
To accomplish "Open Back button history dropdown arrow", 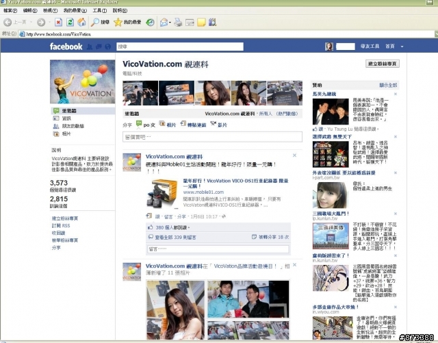I will tap(31, 22).
